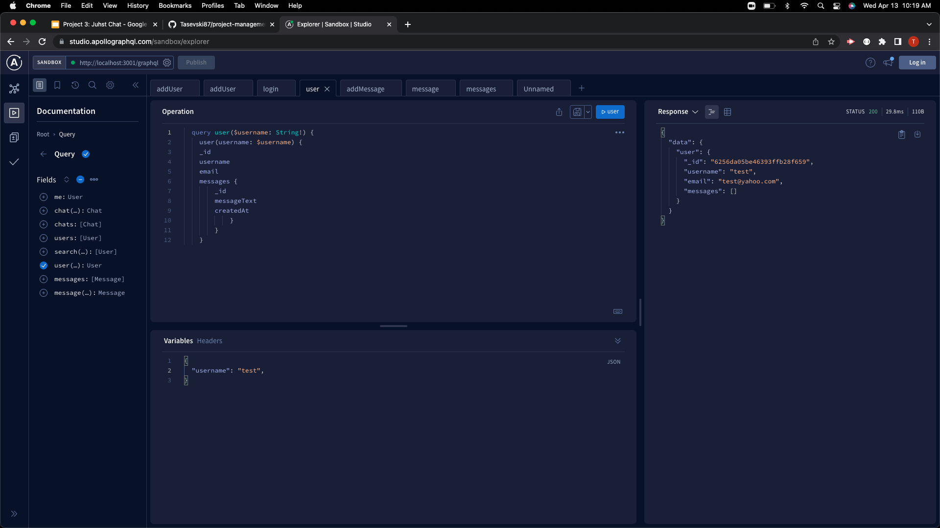940x528 pixels.
Task: Open search in the documentation sidebar
Action: coord(92,85)
